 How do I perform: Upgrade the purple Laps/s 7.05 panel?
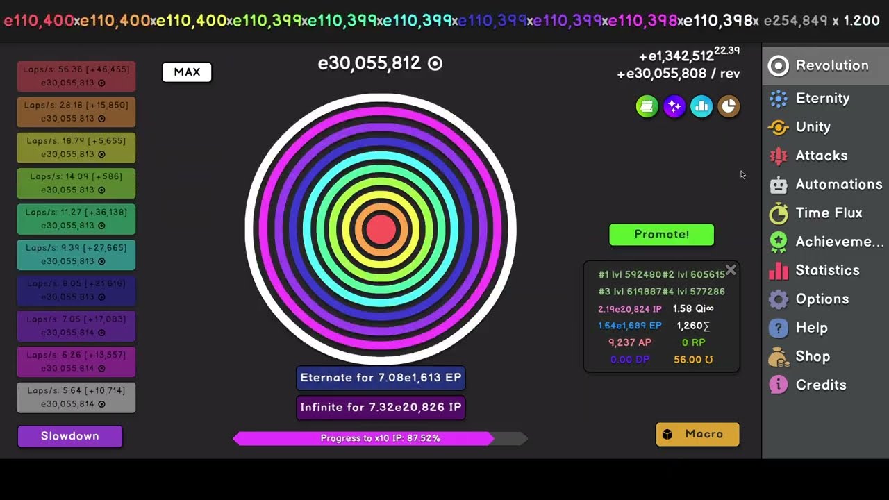coord(76,326)
